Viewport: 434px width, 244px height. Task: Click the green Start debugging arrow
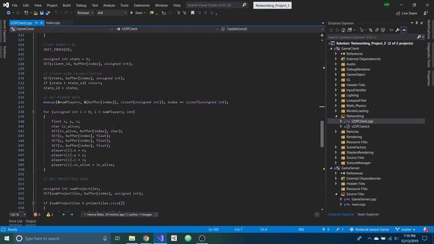[x=132, y=13]
